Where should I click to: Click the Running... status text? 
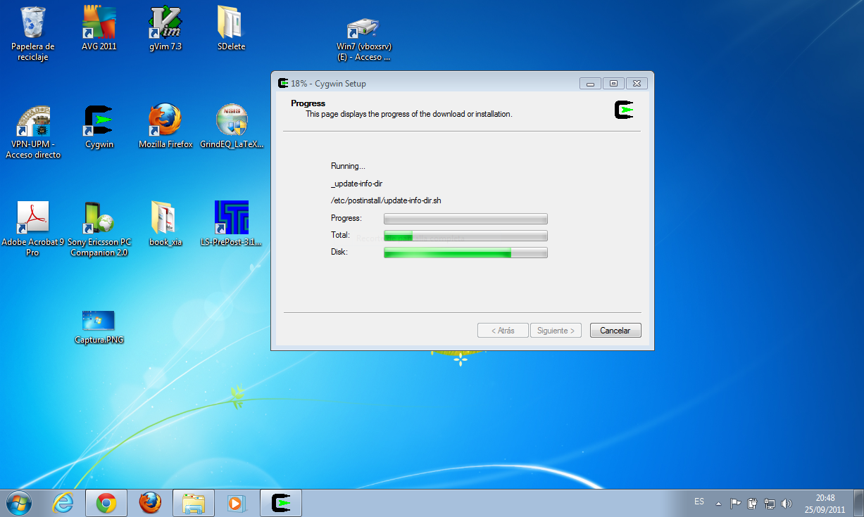click(x=348, y=167)
